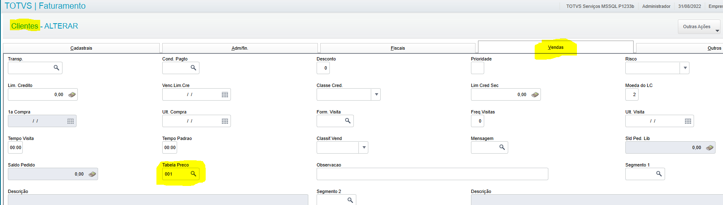723x205 pixels.
Task: Click the Observacao text field
Action: coord(432,174)
